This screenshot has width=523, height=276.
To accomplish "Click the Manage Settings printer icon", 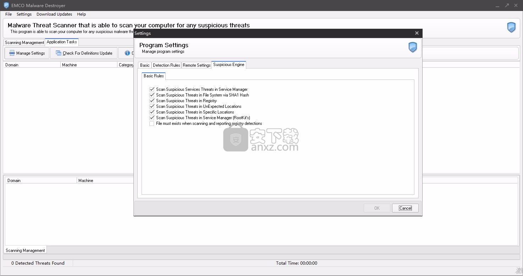I will [12, 53].
